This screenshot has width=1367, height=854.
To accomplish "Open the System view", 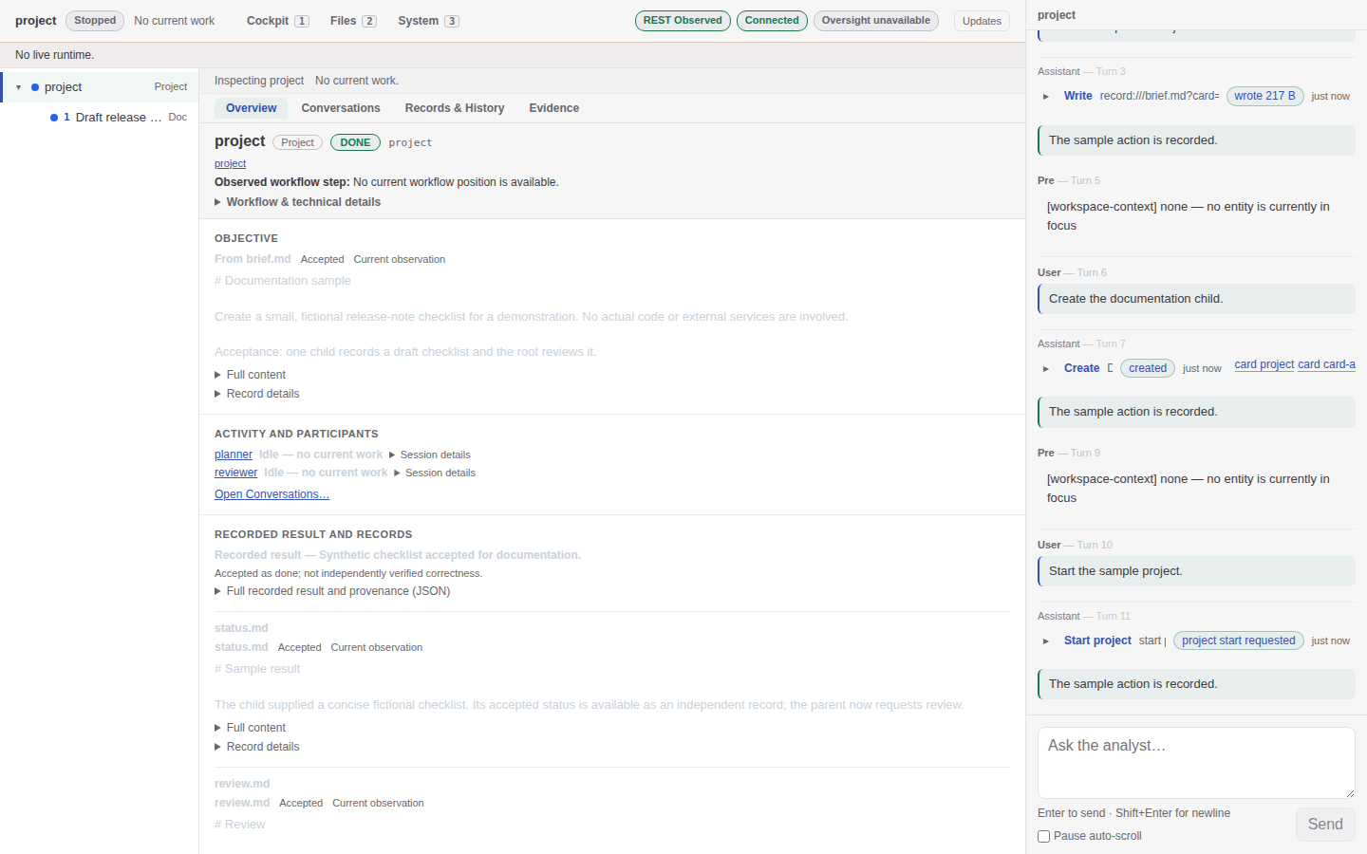I will pos(428,21).
